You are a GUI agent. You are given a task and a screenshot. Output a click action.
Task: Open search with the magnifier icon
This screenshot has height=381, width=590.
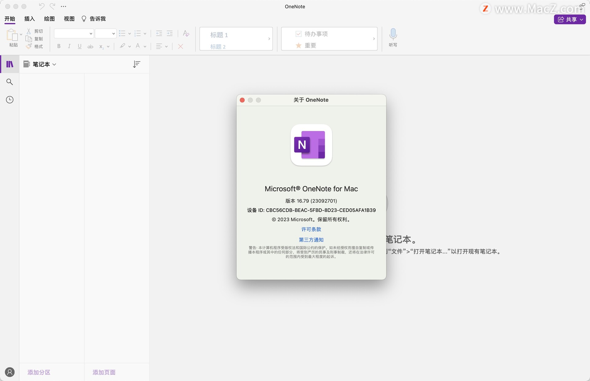[x=10, y=82]
